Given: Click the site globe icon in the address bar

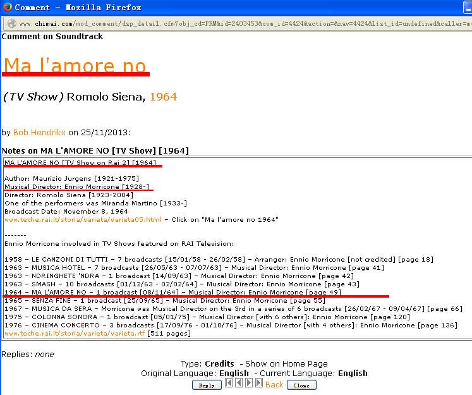Looking at the screenshot, I should pos(12,23).
